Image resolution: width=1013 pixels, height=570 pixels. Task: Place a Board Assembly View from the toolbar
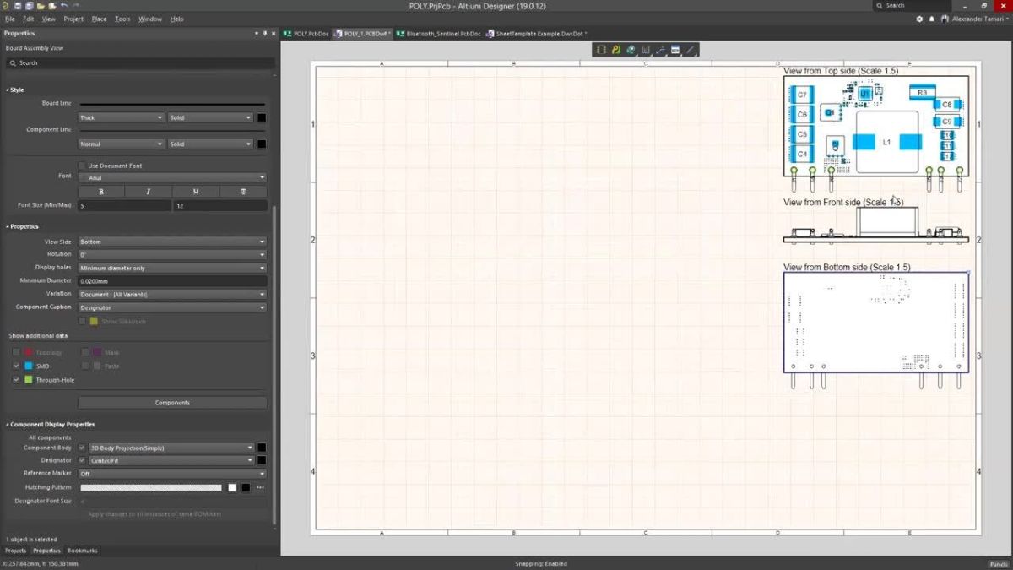(x=601, y=50)
